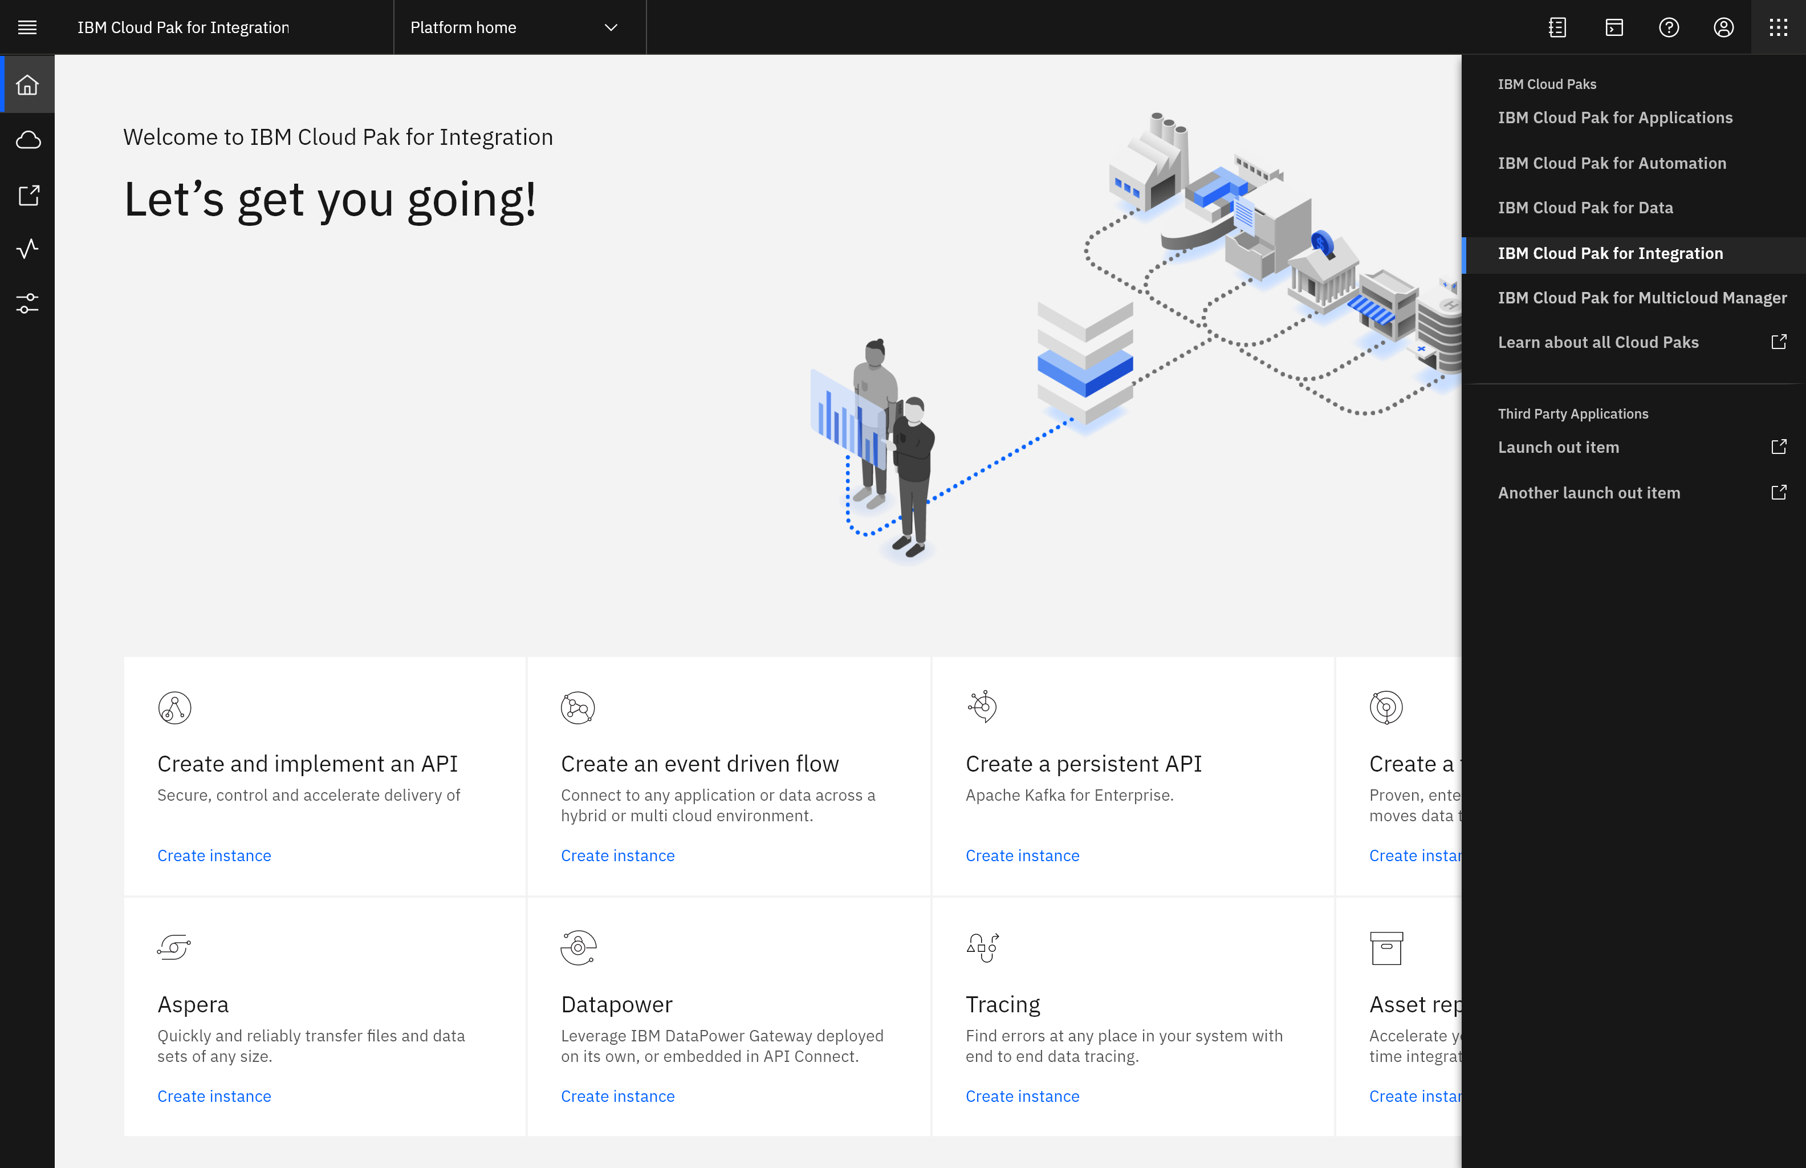Click the Asset repository box icon
Viewport: 1806px width, 1168px height.
[1387, 948]
